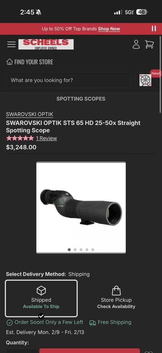Select the Shipped delivery method option

click(x=41, y=299)
